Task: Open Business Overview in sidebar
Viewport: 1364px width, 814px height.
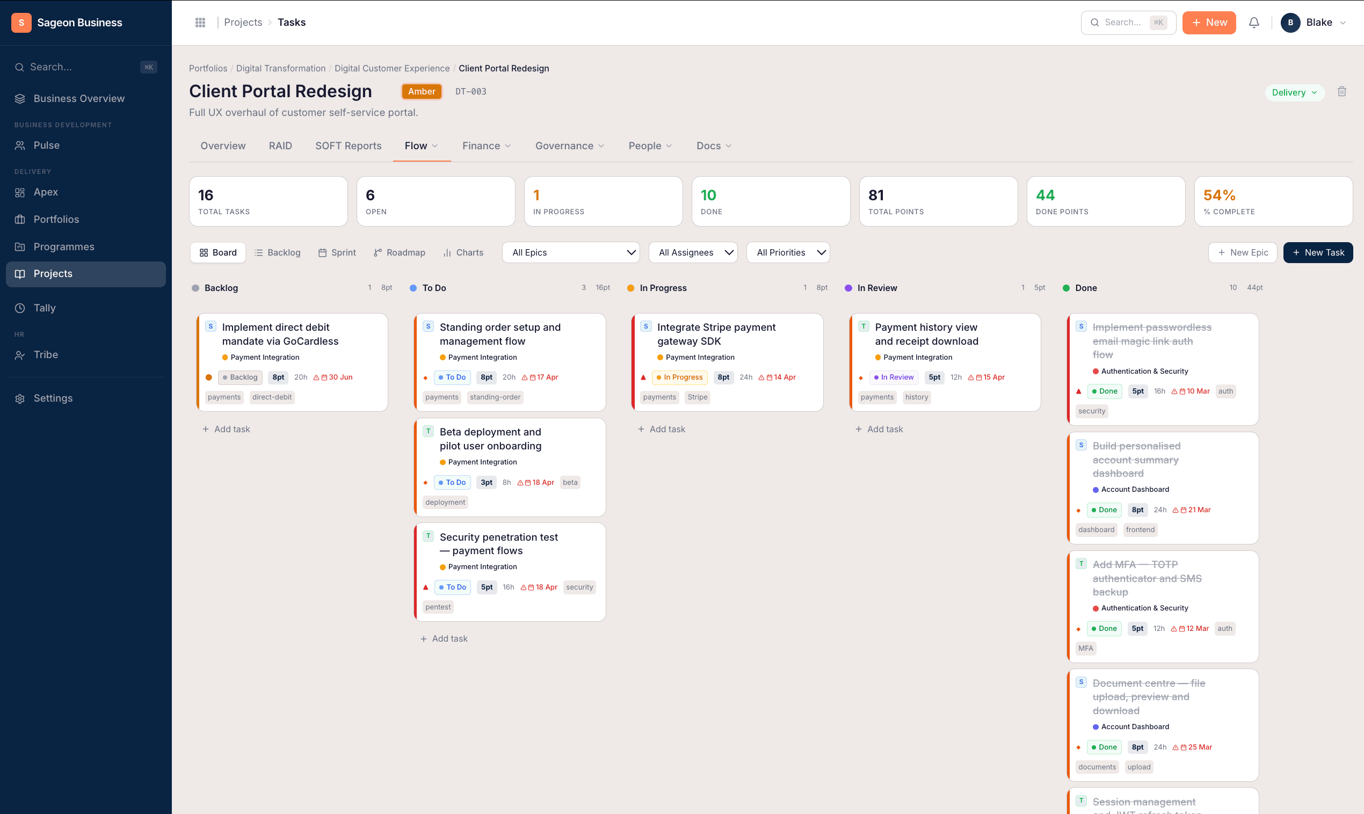Action: tap(85, 98)
